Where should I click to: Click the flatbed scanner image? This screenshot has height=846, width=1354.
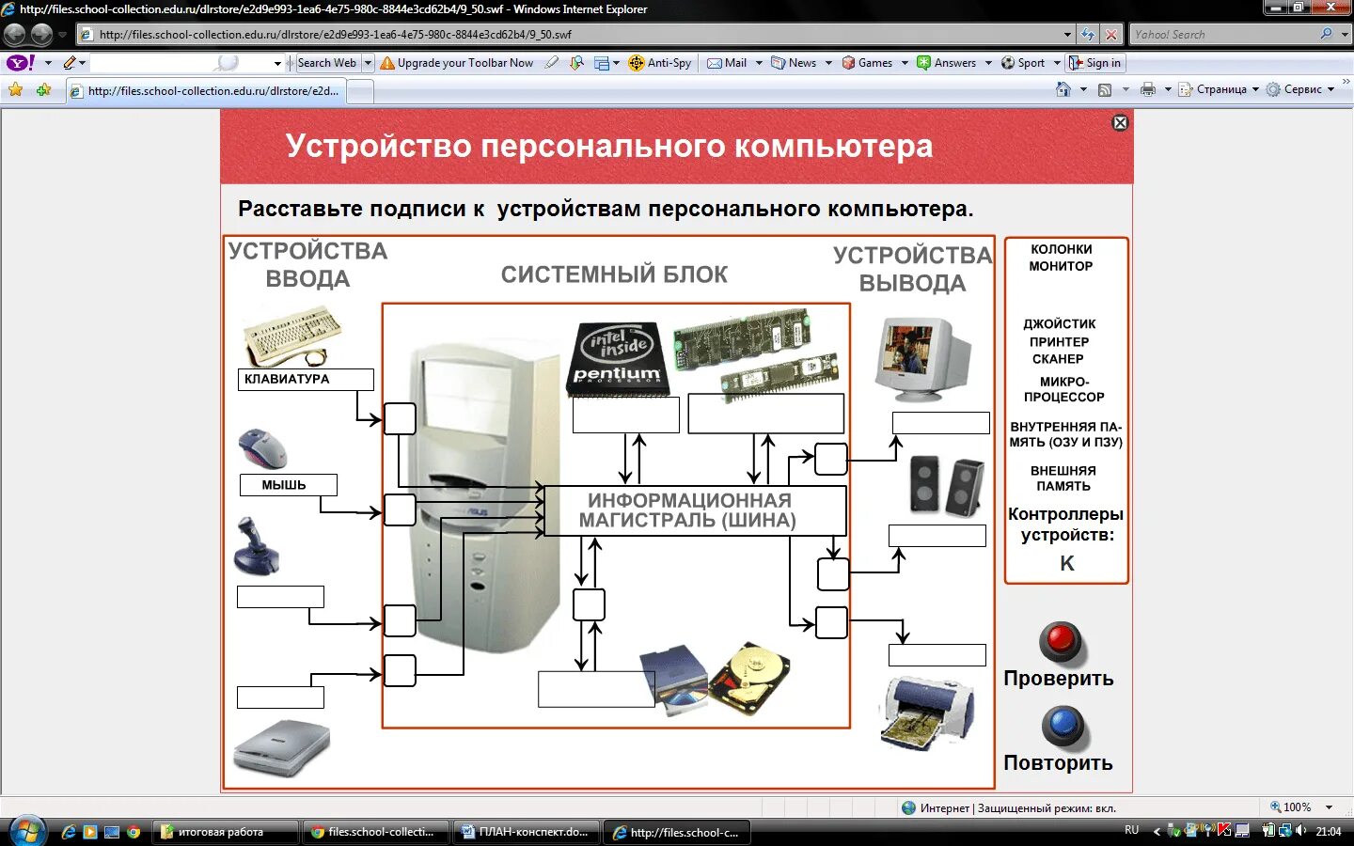pyautogui.click(x=282, y=748)
